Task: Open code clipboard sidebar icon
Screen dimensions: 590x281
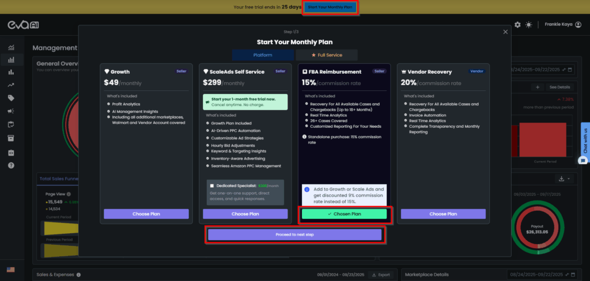Action: pyautogui.click(x=12, y=153)
